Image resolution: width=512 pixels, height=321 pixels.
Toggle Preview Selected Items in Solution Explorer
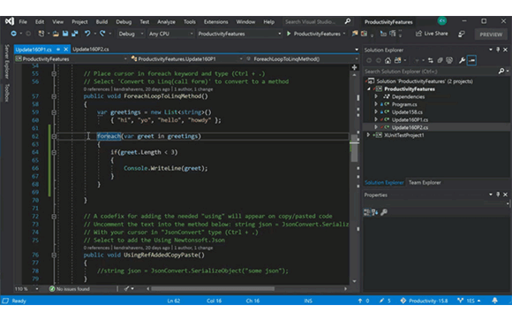tap(471, 60)
